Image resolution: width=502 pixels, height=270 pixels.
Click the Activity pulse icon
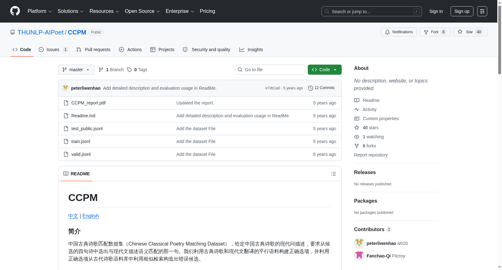(357, 109)
